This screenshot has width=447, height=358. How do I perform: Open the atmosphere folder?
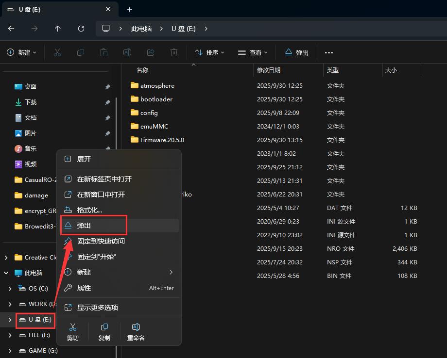[x=157, y=85]
